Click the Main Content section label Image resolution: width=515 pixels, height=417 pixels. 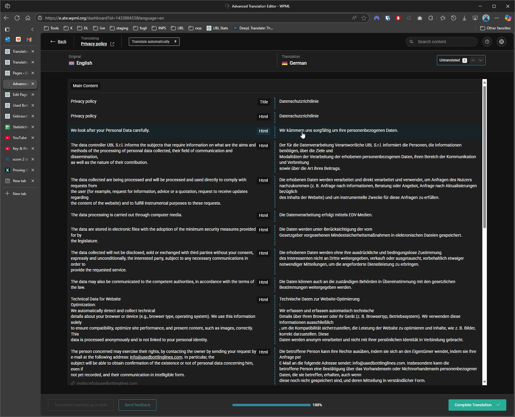click(x=85, y=86)
